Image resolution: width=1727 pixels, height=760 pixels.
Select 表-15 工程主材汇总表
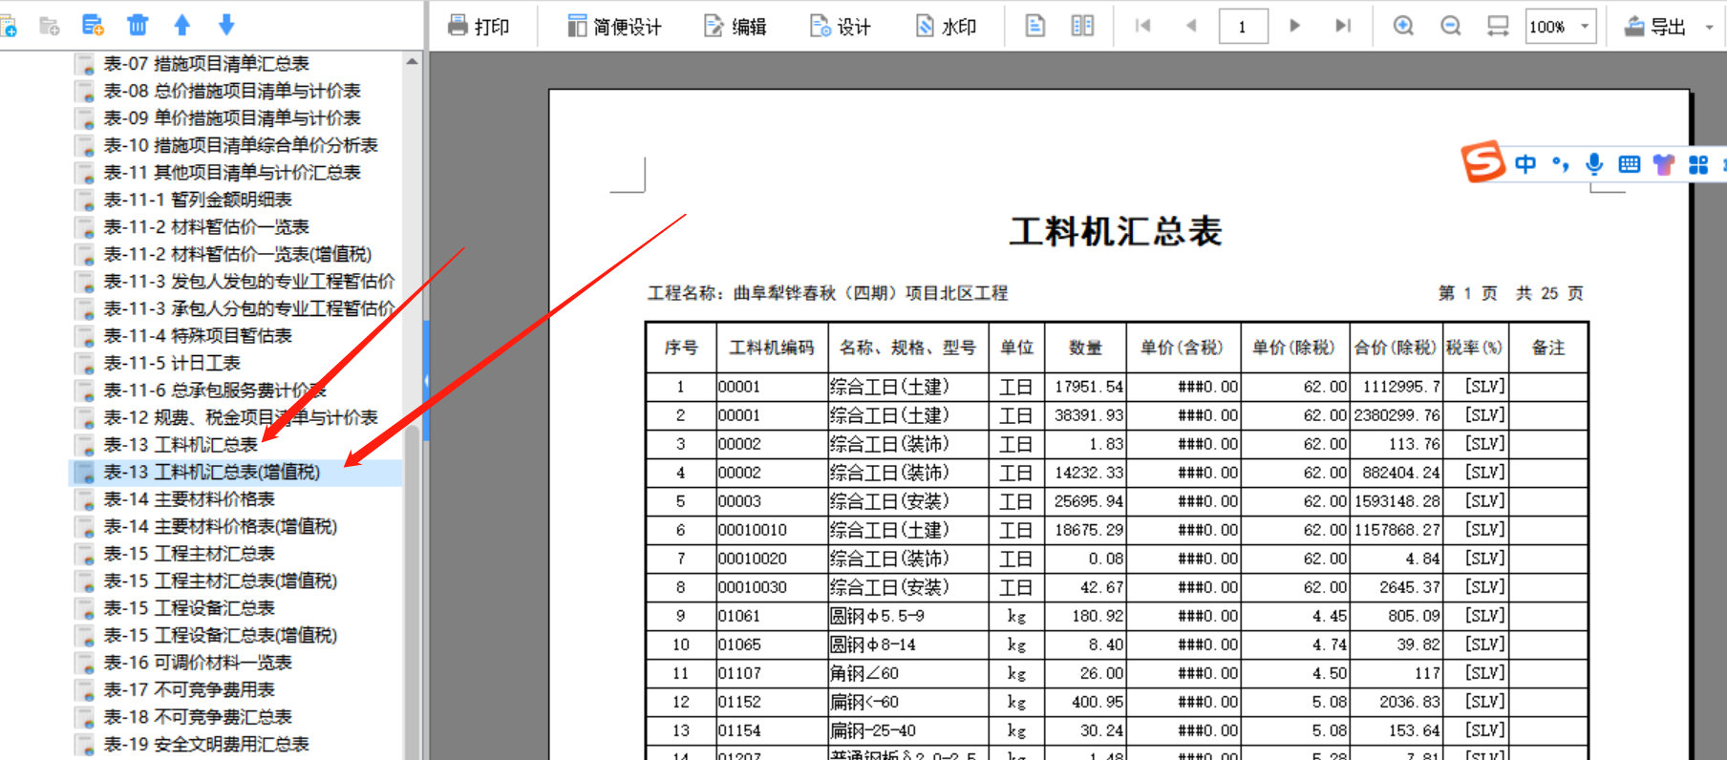tap(189, 554)
